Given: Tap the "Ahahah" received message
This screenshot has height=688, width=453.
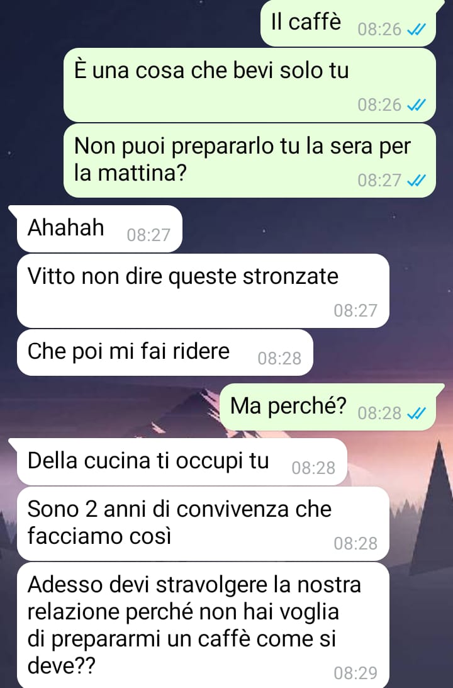Looking at the screenshot, I should 99,228.
